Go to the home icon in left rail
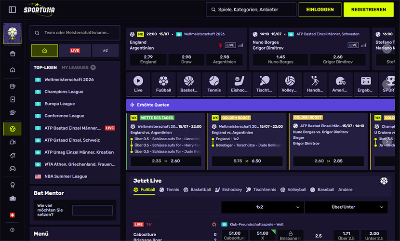This screenshot has width=400, height=241. click(13, 70)
